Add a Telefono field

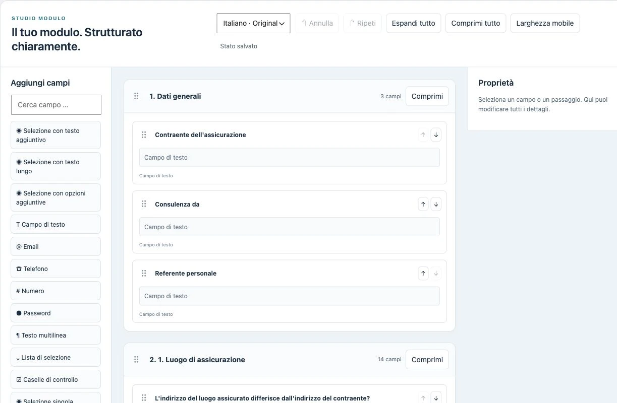point(55,269)
